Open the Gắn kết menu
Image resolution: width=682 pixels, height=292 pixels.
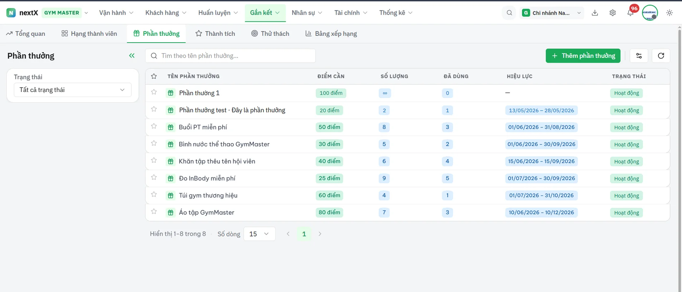click(x=265, y=13)
